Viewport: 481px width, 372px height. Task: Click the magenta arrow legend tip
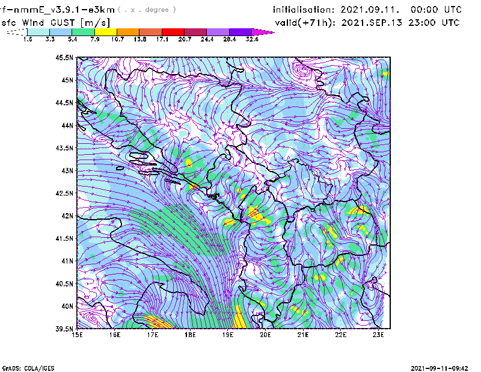(263, 32)
